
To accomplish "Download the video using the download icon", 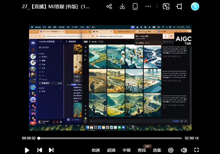I will pos(123,6).
